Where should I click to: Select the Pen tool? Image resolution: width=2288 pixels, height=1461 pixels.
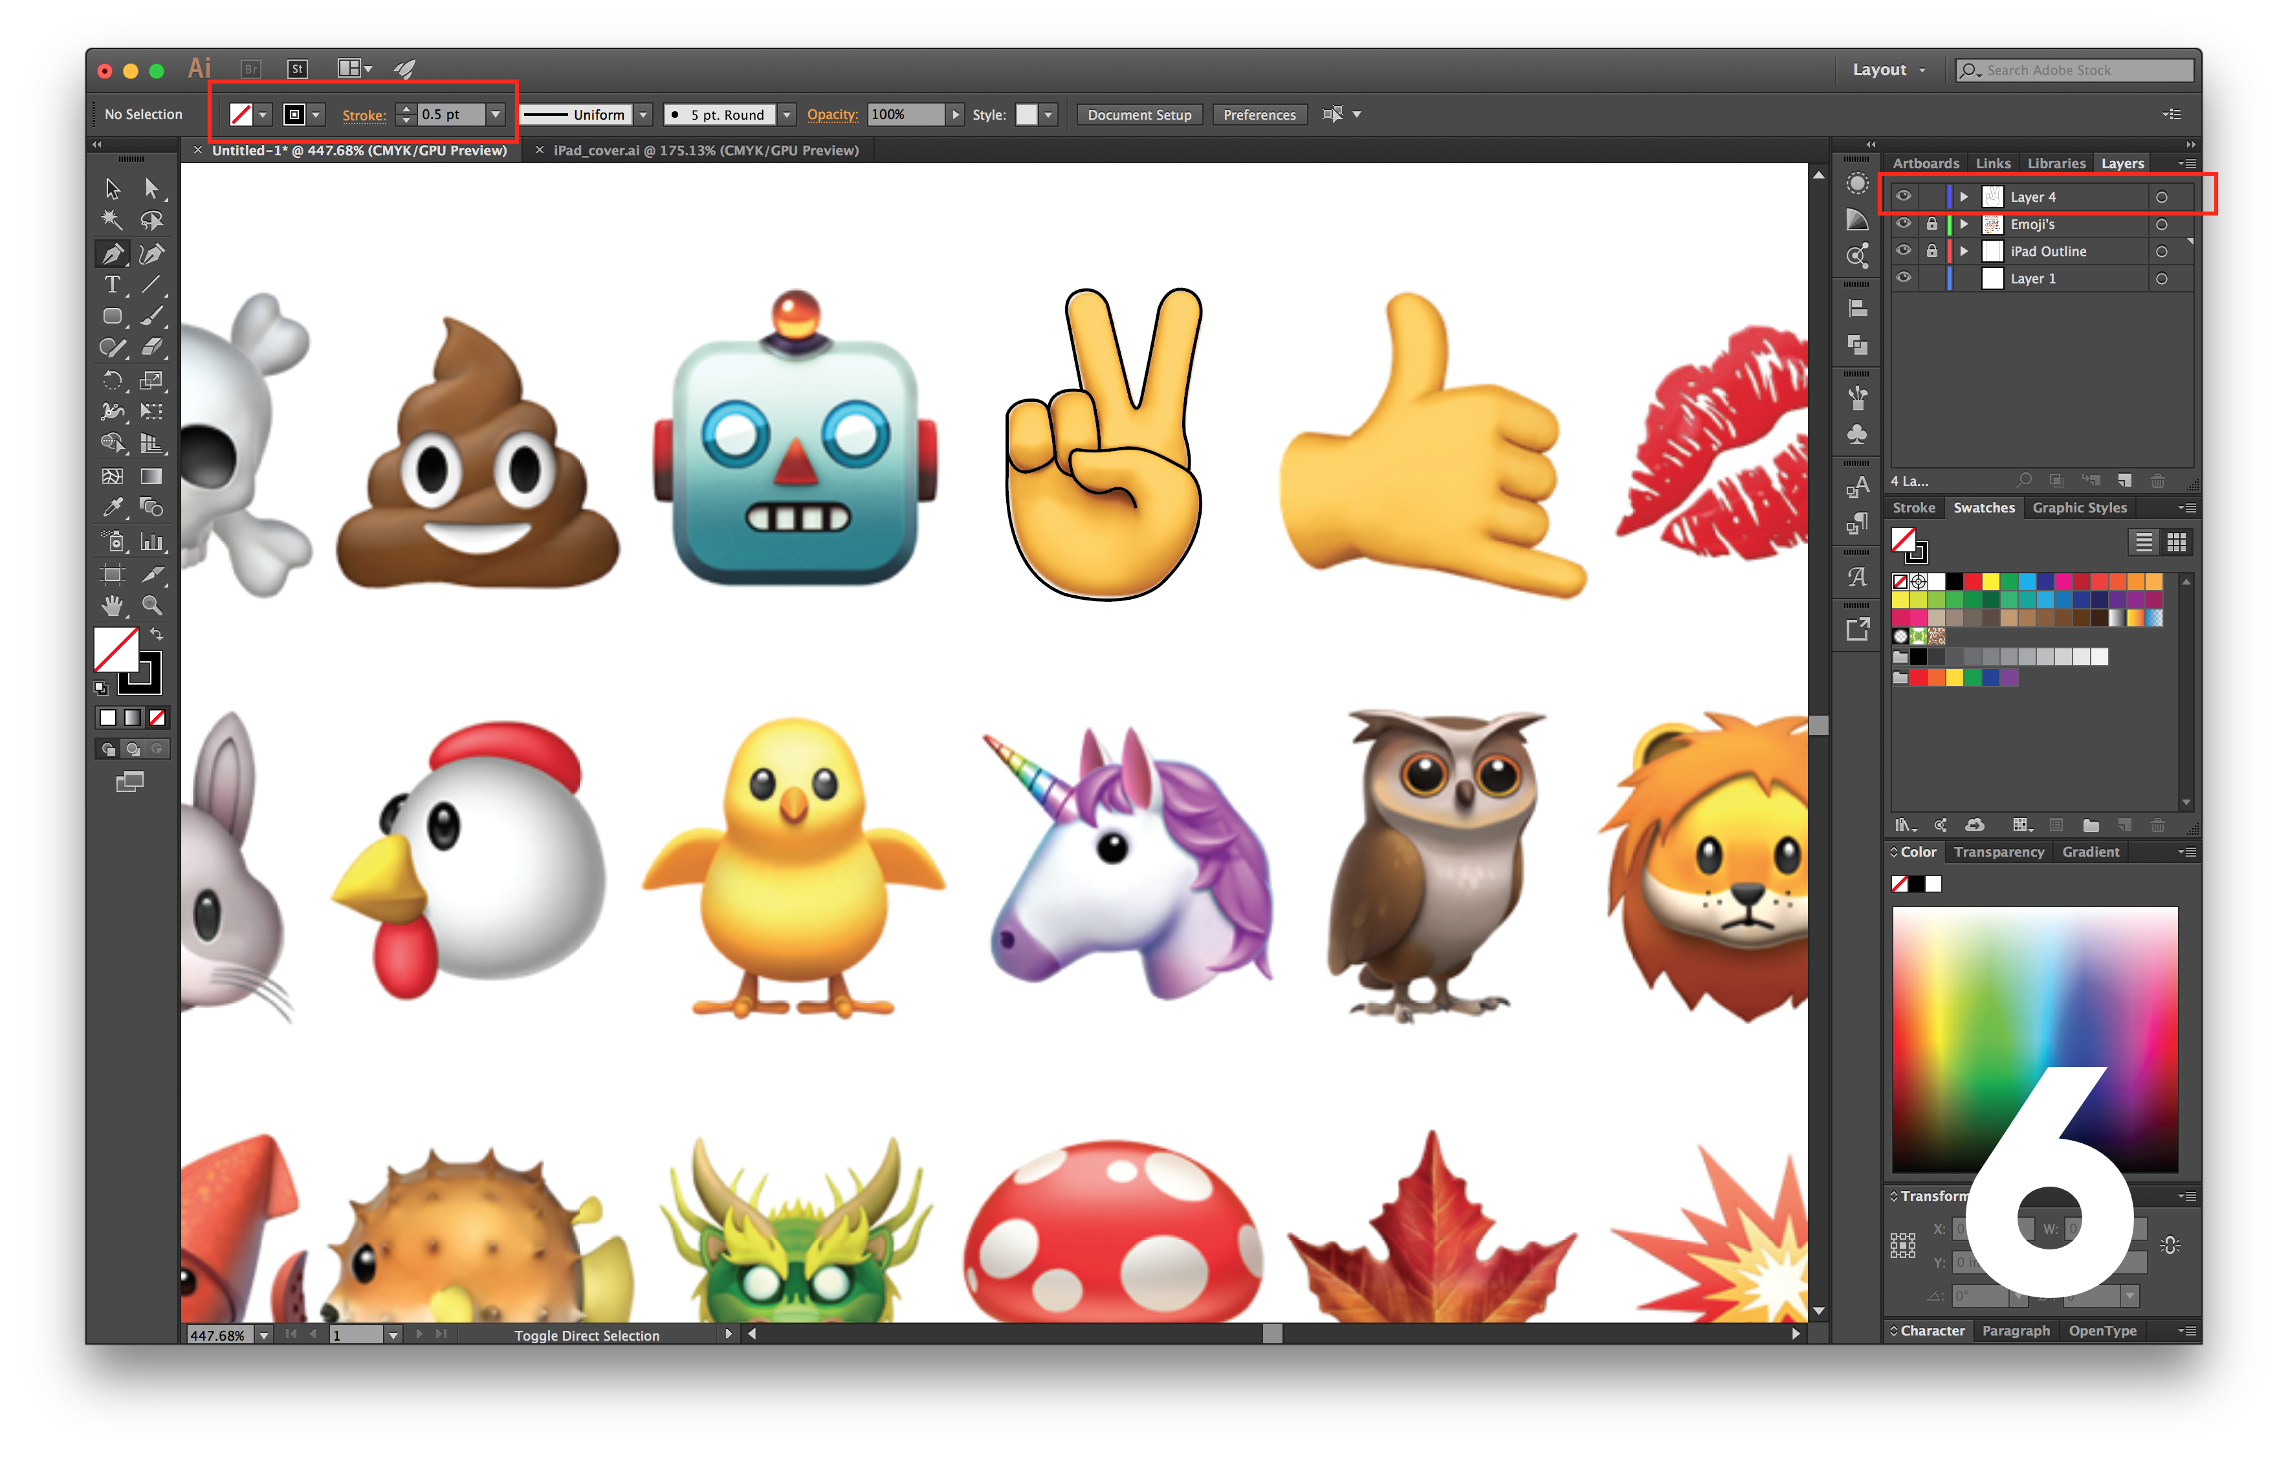[x=112, y=254]
